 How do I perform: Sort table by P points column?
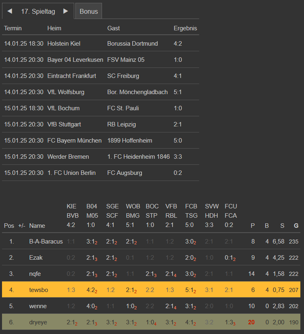click(253, 225)
